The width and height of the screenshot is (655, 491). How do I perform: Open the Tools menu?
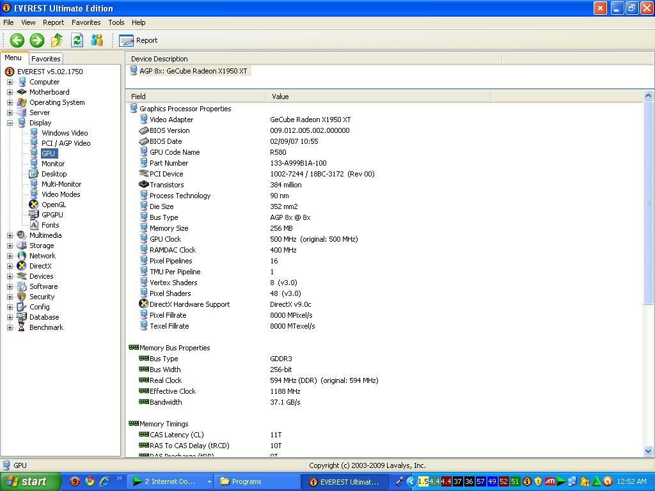point(116,22)
